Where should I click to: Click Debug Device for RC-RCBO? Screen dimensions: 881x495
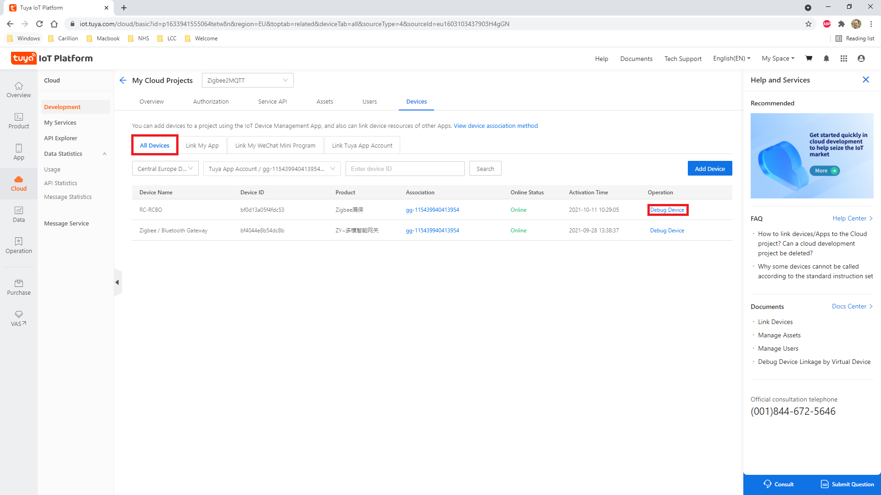(x=667, y=210)
